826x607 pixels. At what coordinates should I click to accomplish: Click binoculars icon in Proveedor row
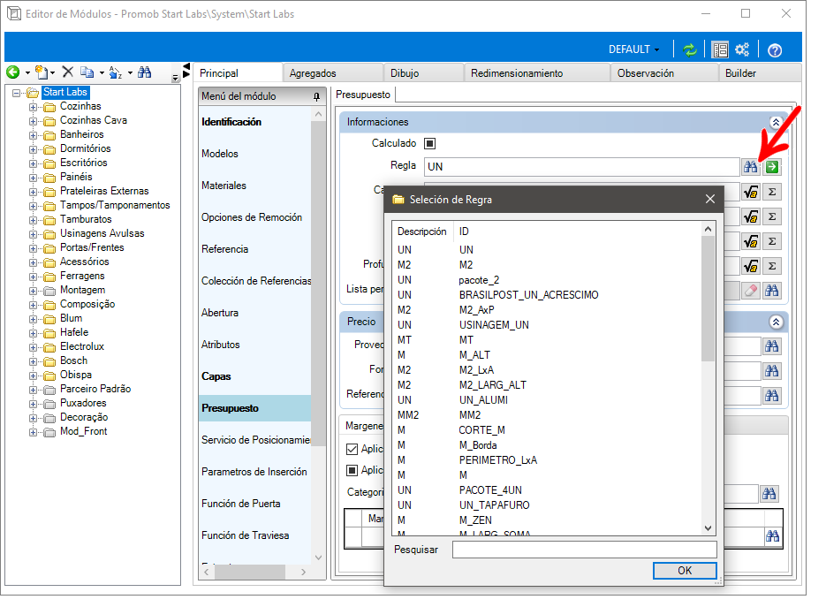pos(772,346)
